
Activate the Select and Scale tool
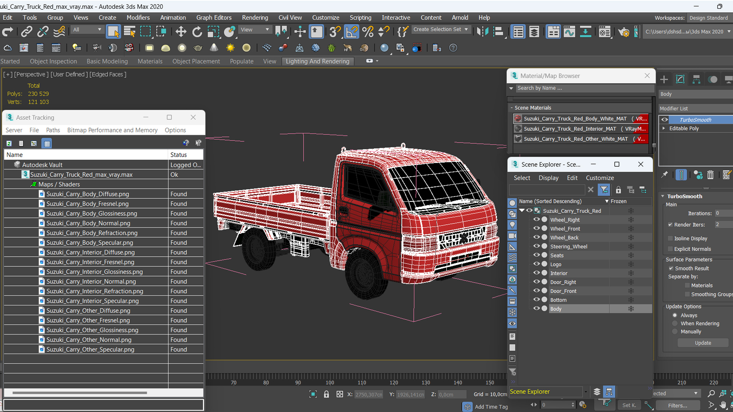point(213,32)
